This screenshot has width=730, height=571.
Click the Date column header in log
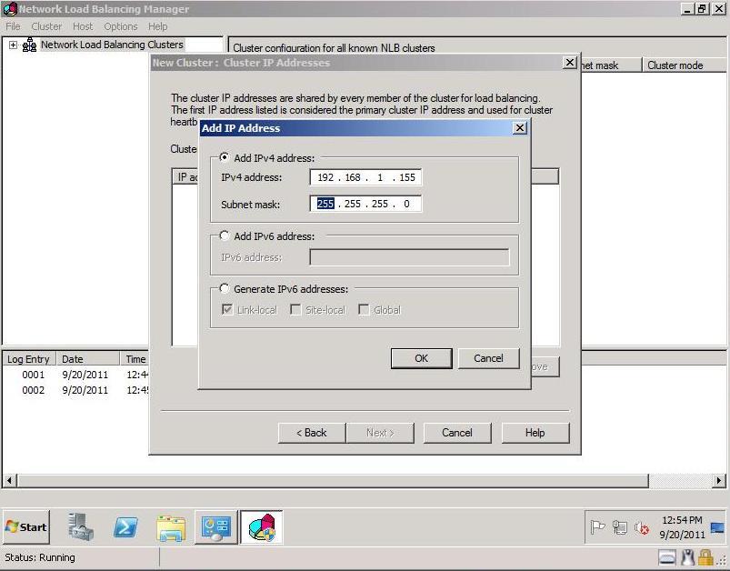(88, 359)
